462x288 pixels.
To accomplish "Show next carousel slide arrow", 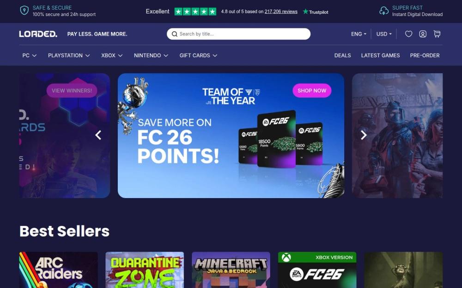I will point(364,135).
